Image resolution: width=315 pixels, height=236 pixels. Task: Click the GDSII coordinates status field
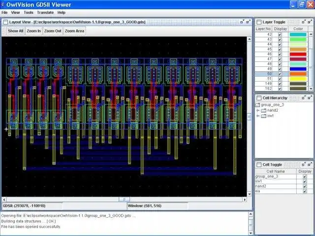pos(32,206)
